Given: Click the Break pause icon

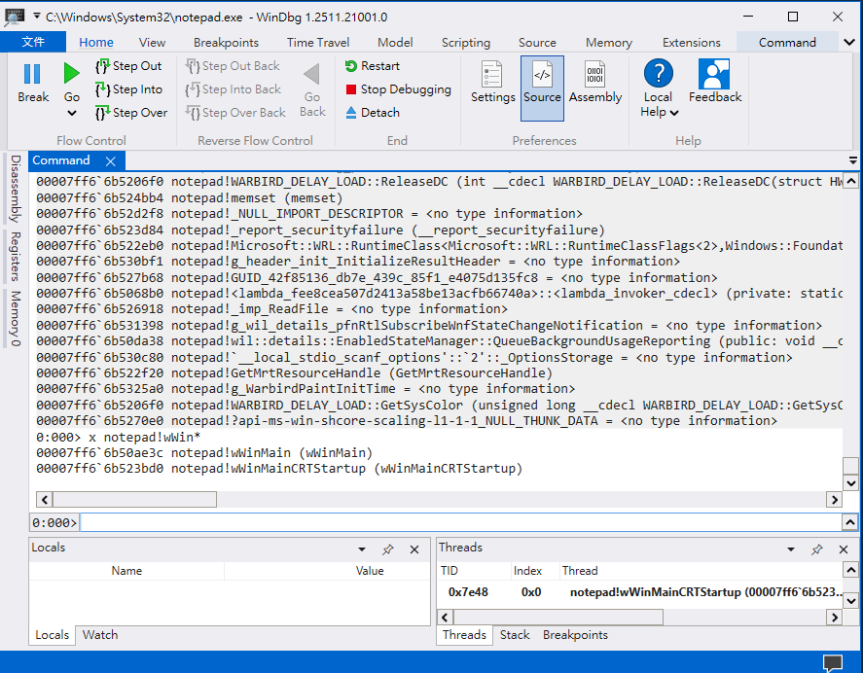Looking at the screenshot, I should (32, 74).
